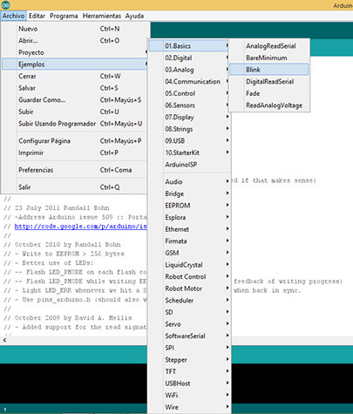Expand the Stepper library examples
Viewport: 353px width, 414px height.
tap(189, 360)
